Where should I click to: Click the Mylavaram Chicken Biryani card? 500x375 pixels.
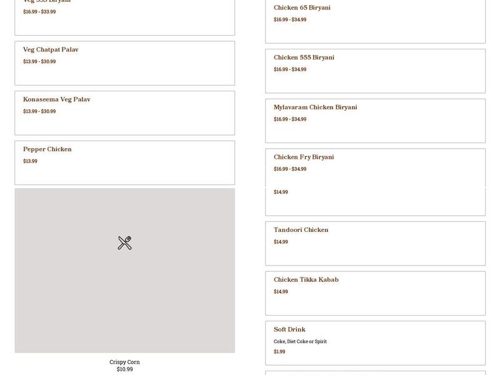click(375, 120)
